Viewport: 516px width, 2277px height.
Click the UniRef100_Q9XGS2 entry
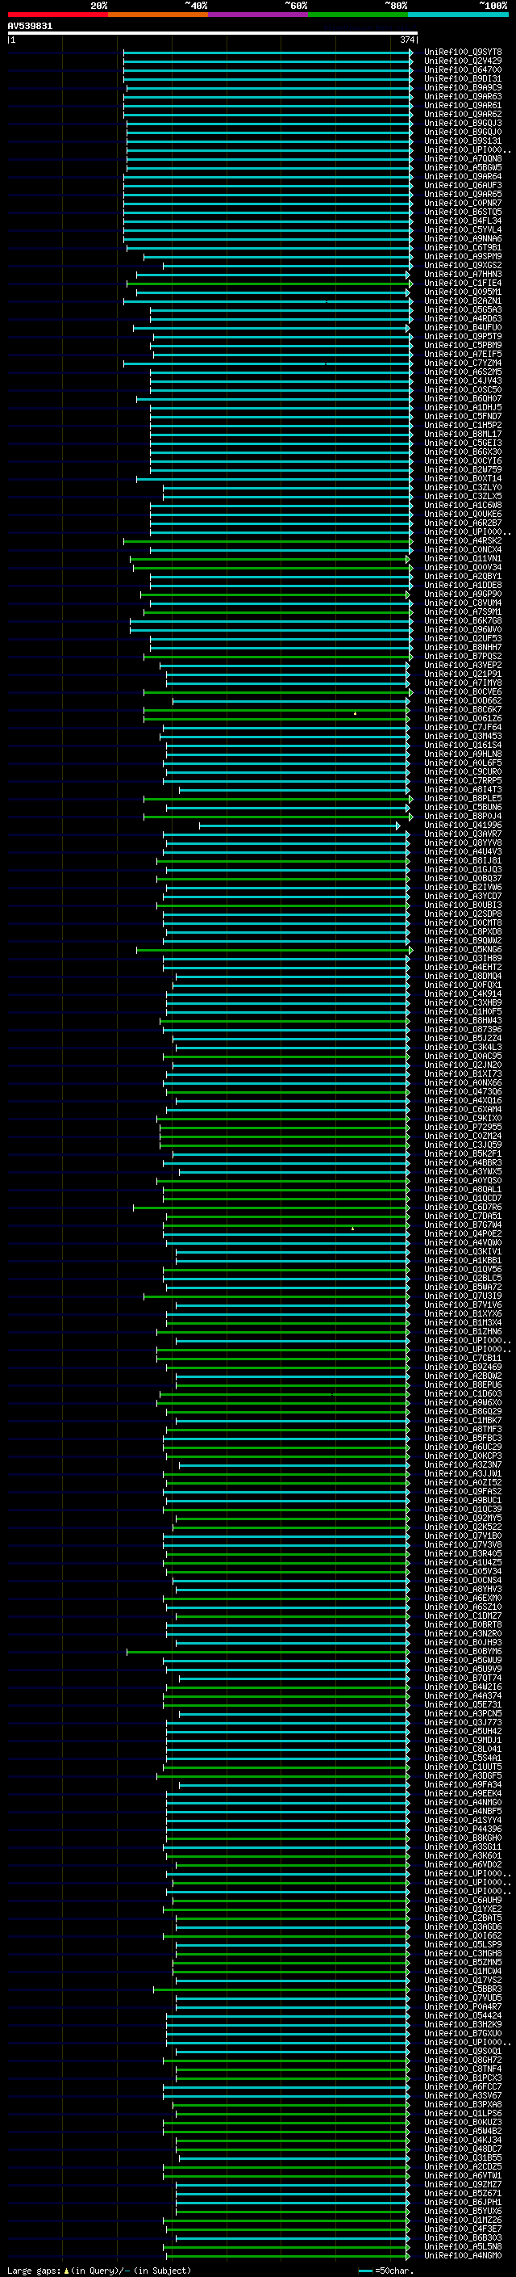click(463, 265)
